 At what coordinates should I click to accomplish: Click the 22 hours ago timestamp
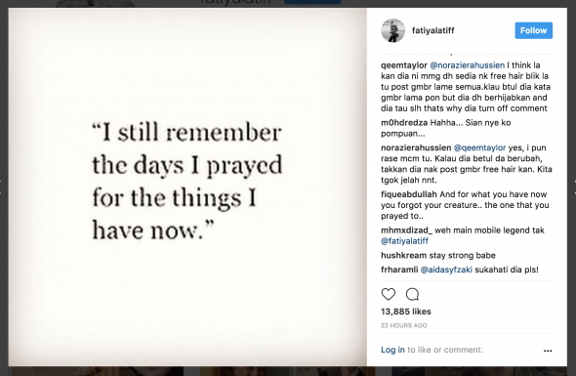point(404,325)
